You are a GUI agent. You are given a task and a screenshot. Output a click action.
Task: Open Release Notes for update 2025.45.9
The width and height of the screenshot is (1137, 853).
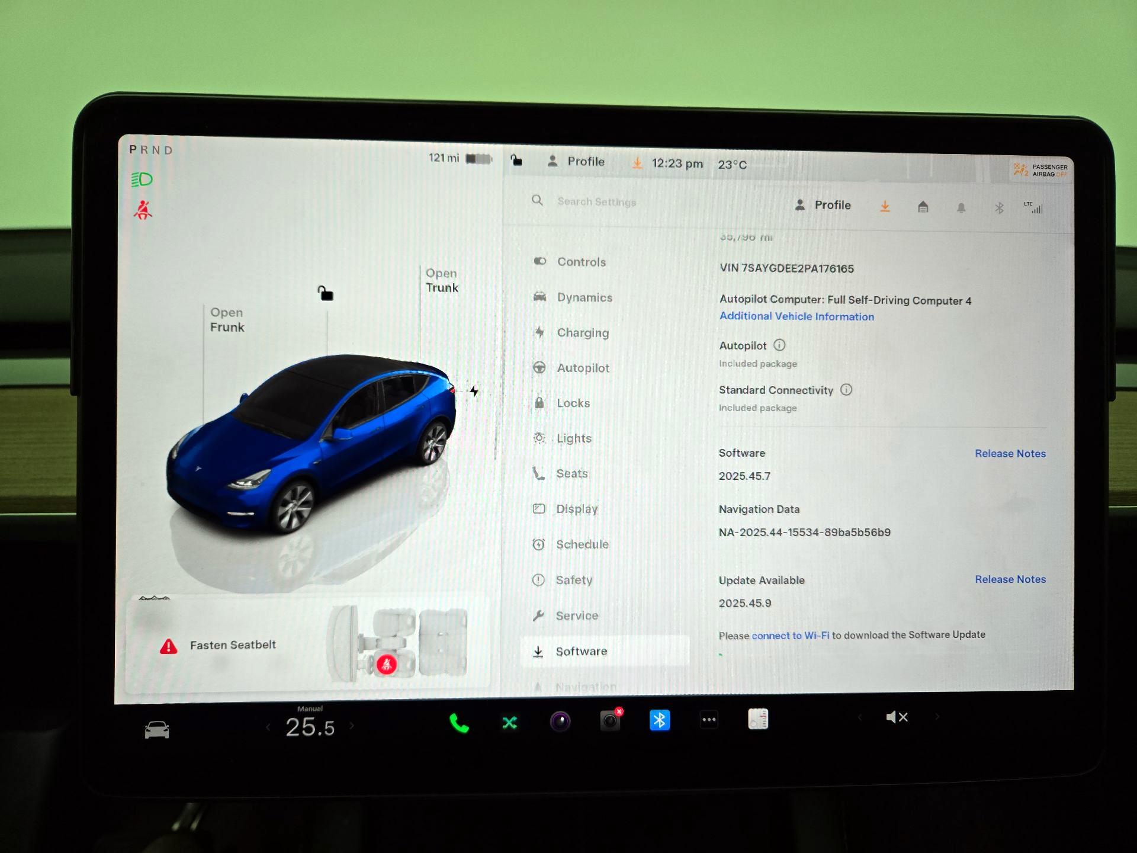[x=1010, y=579]
